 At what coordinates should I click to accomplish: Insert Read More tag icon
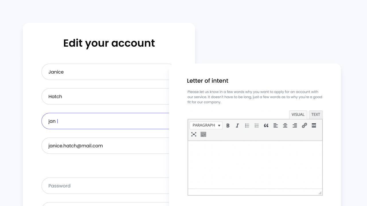[x=314, y=125]
